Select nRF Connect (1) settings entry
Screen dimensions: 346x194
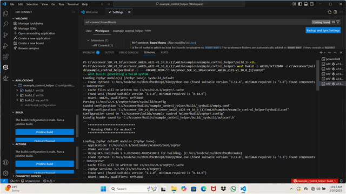(103, 45)
